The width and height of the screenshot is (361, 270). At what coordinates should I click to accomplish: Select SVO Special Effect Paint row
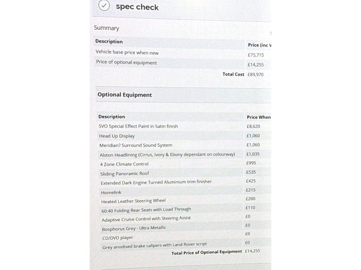pyautogui.click(x=138, y=126)
